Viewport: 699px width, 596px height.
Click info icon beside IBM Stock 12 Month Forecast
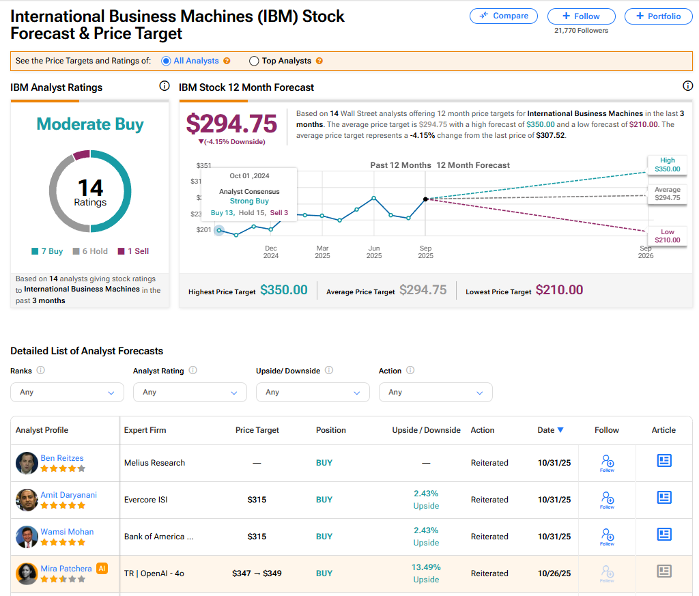[x=687, y=86]
